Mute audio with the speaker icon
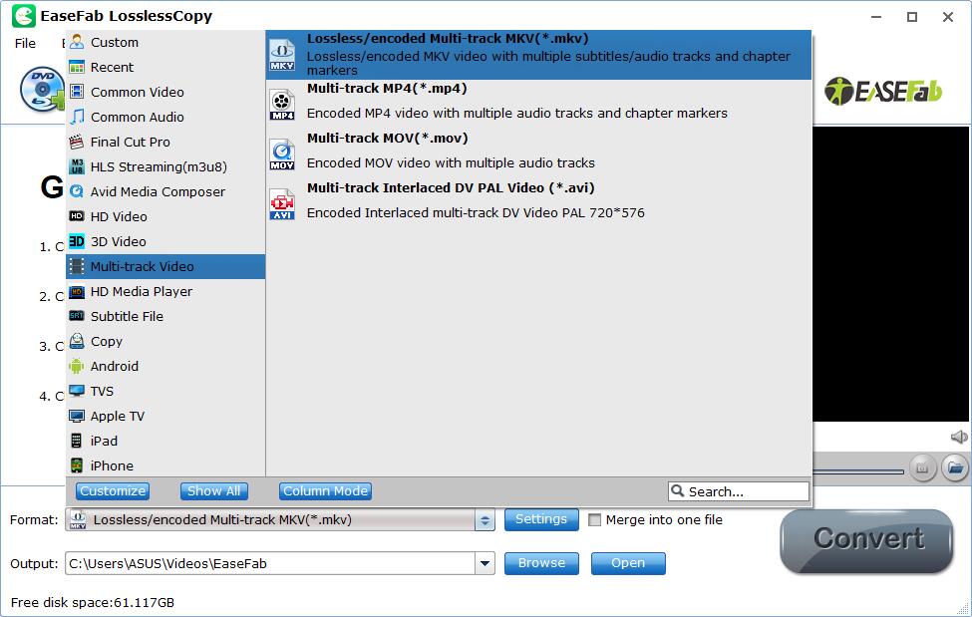This screenshot has width=972, height=617. tap(959, 438)
